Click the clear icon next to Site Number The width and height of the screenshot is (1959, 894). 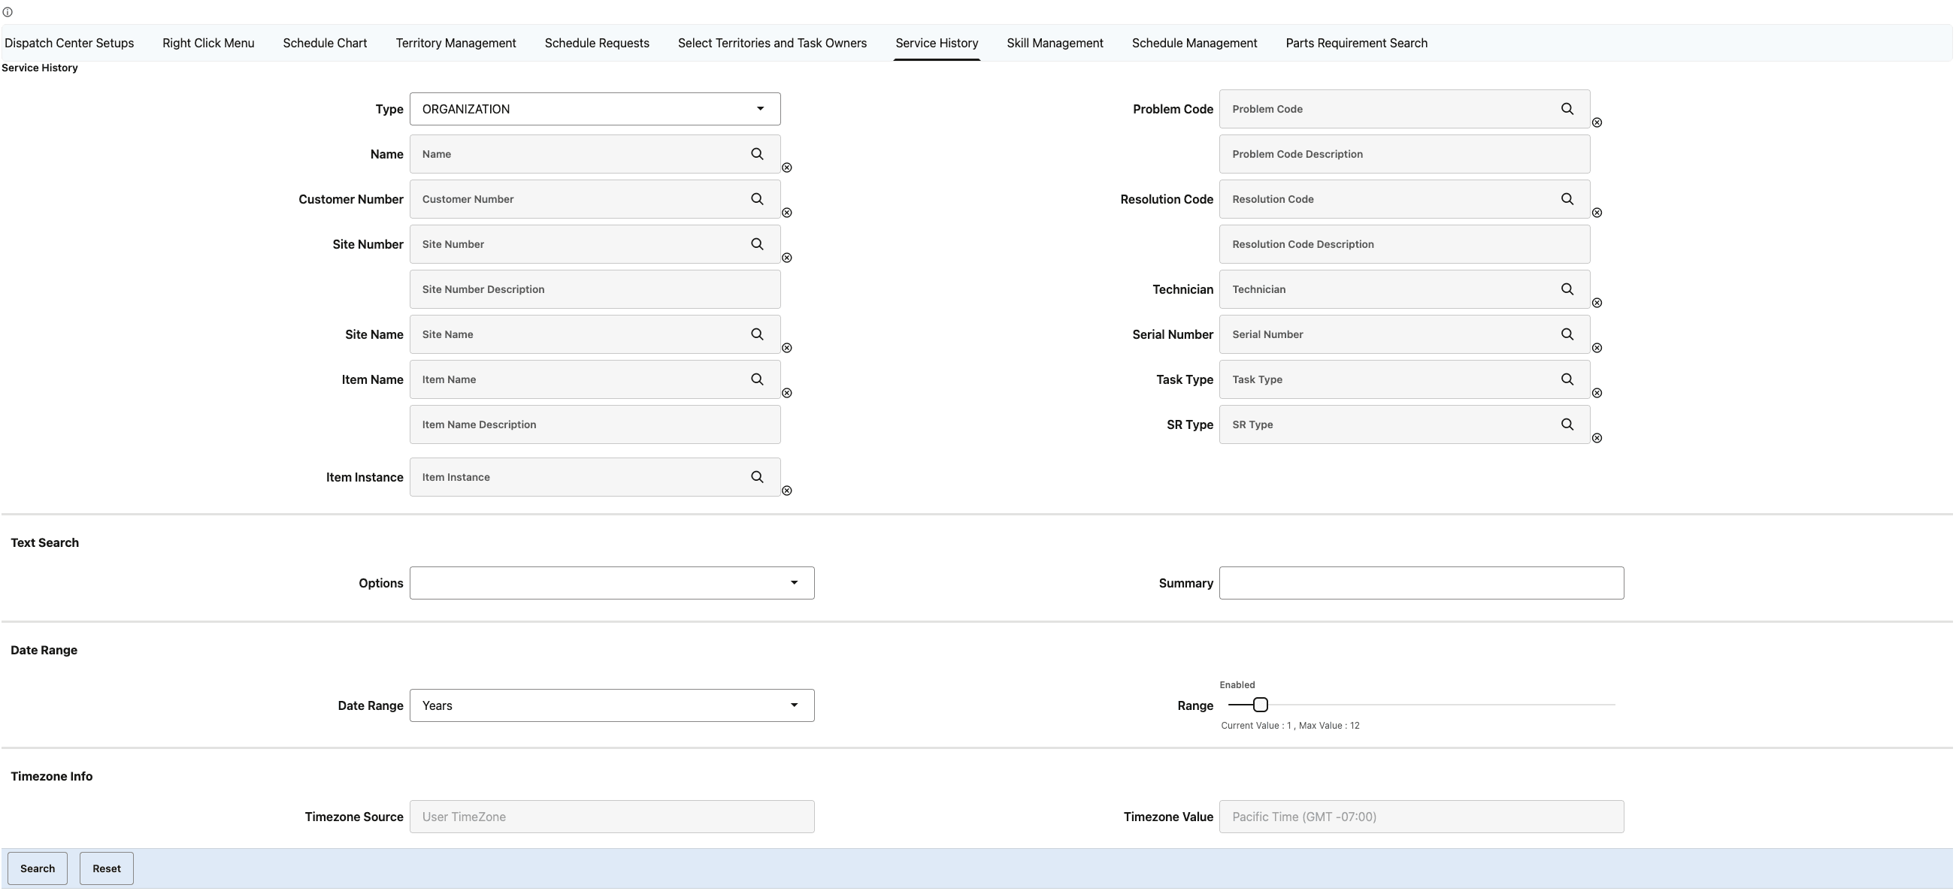coord(787,258)
